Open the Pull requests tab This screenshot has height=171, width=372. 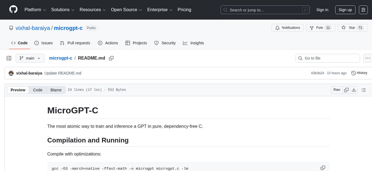coord(79,43)
